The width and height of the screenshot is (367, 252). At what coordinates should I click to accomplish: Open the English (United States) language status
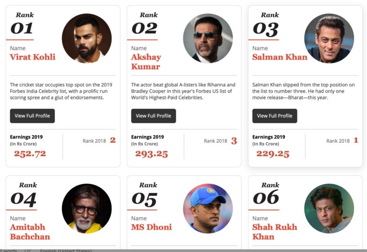click(x=66, y=250)
